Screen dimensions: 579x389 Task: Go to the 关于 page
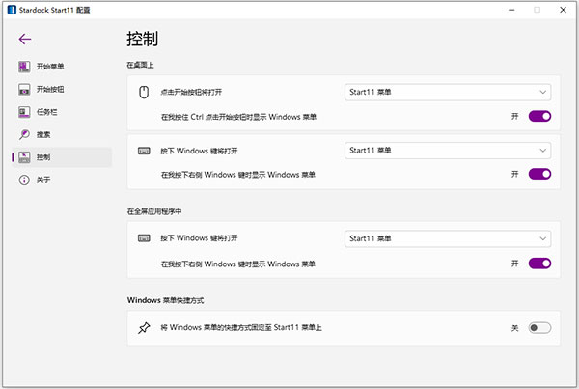click(43, 180)
